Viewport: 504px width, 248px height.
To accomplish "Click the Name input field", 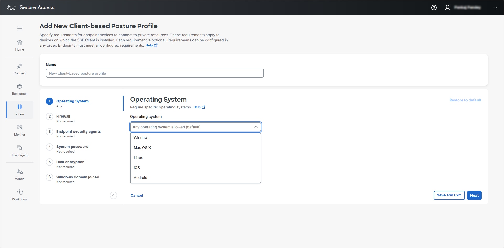I will point(155,73).
